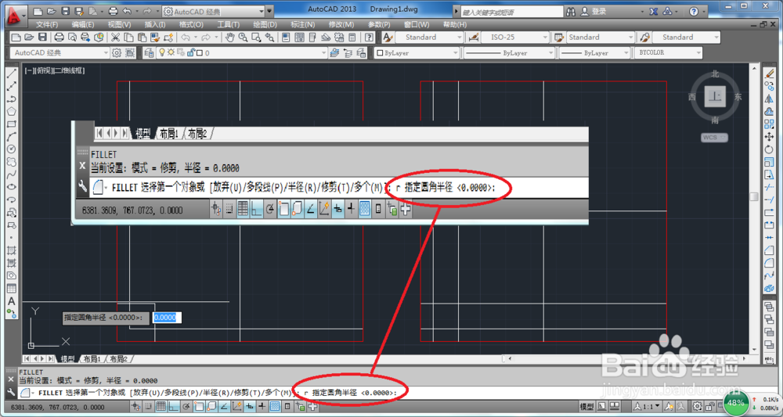Select the Fillet modify tool
The height and width of the screenshot is (417, 783).
point(770,263)
